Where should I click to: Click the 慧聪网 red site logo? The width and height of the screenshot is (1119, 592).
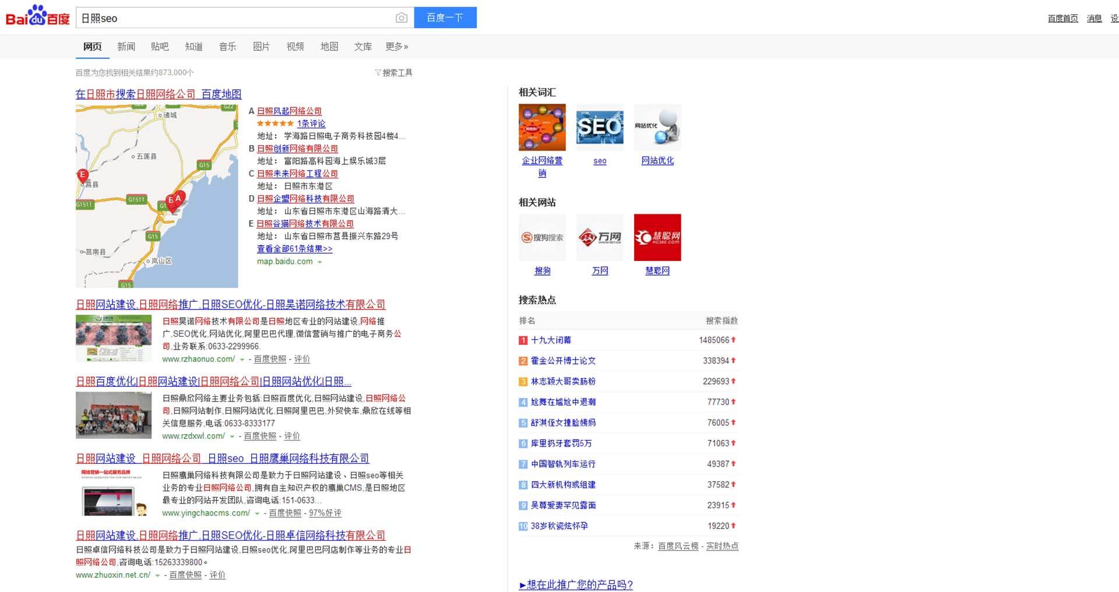657,237
